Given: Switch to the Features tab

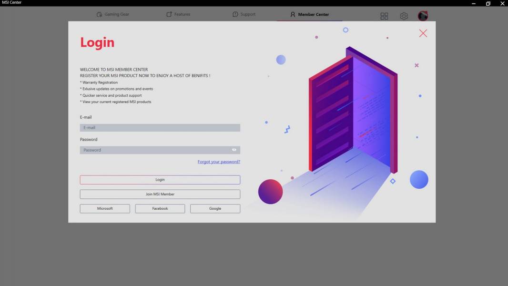Looking at the screenshot, I should coord(178,14).
